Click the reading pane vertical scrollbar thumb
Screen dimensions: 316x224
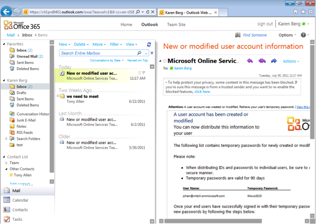312,92
